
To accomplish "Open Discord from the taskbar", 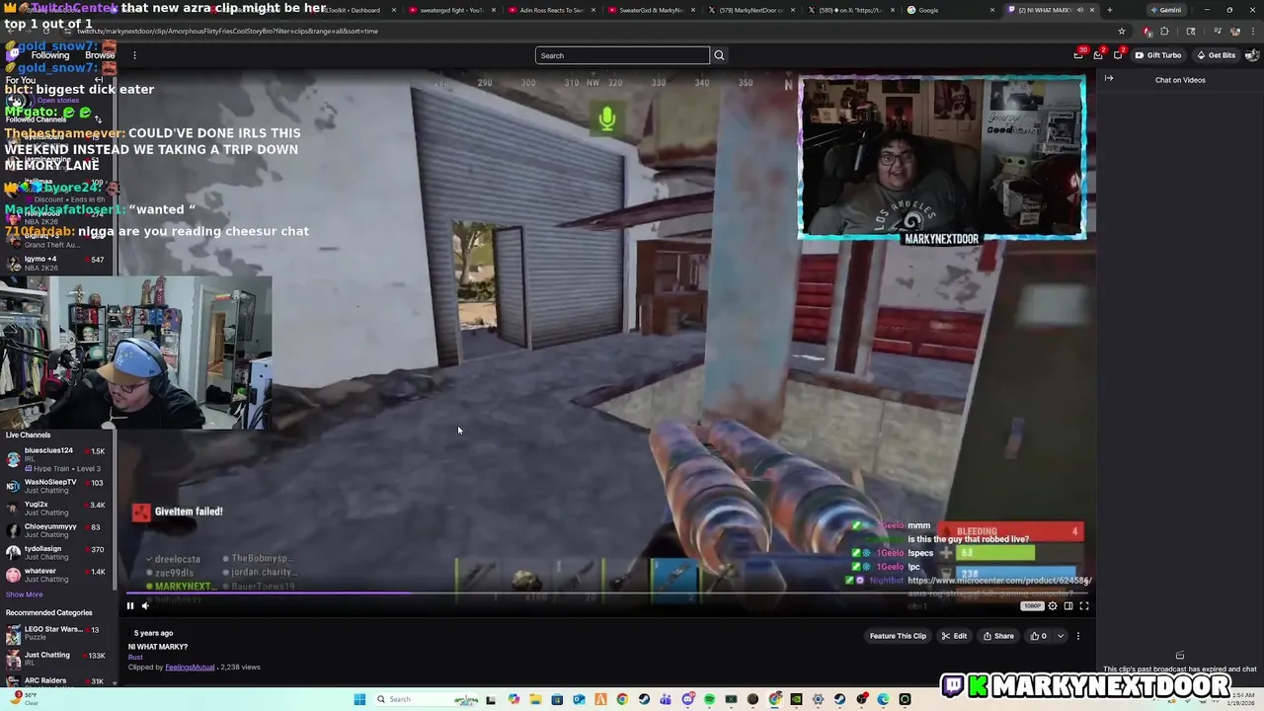I will (687, 699).
